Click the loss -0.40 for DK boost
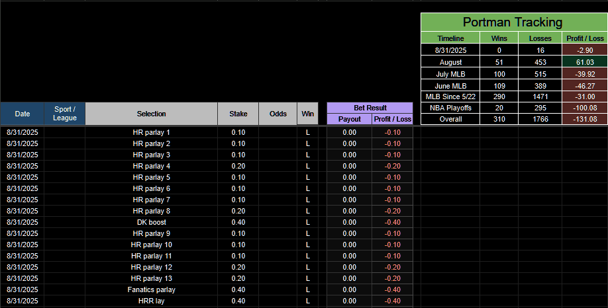This screenshot has width=608, height=308. coord(392,222)
